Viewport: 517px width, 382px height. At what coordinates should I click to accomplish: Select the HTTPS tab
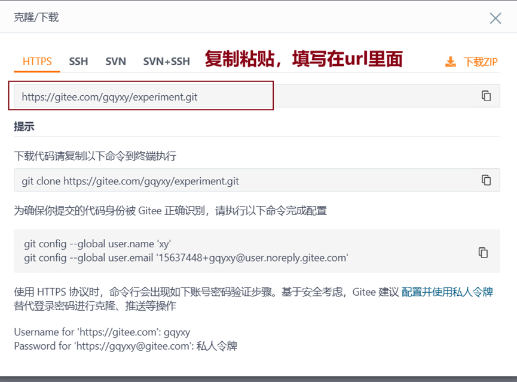(x=37, y=62)
